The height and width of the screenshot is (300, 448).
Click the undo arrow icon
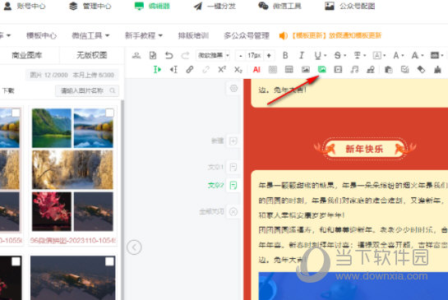coord(169,55)
